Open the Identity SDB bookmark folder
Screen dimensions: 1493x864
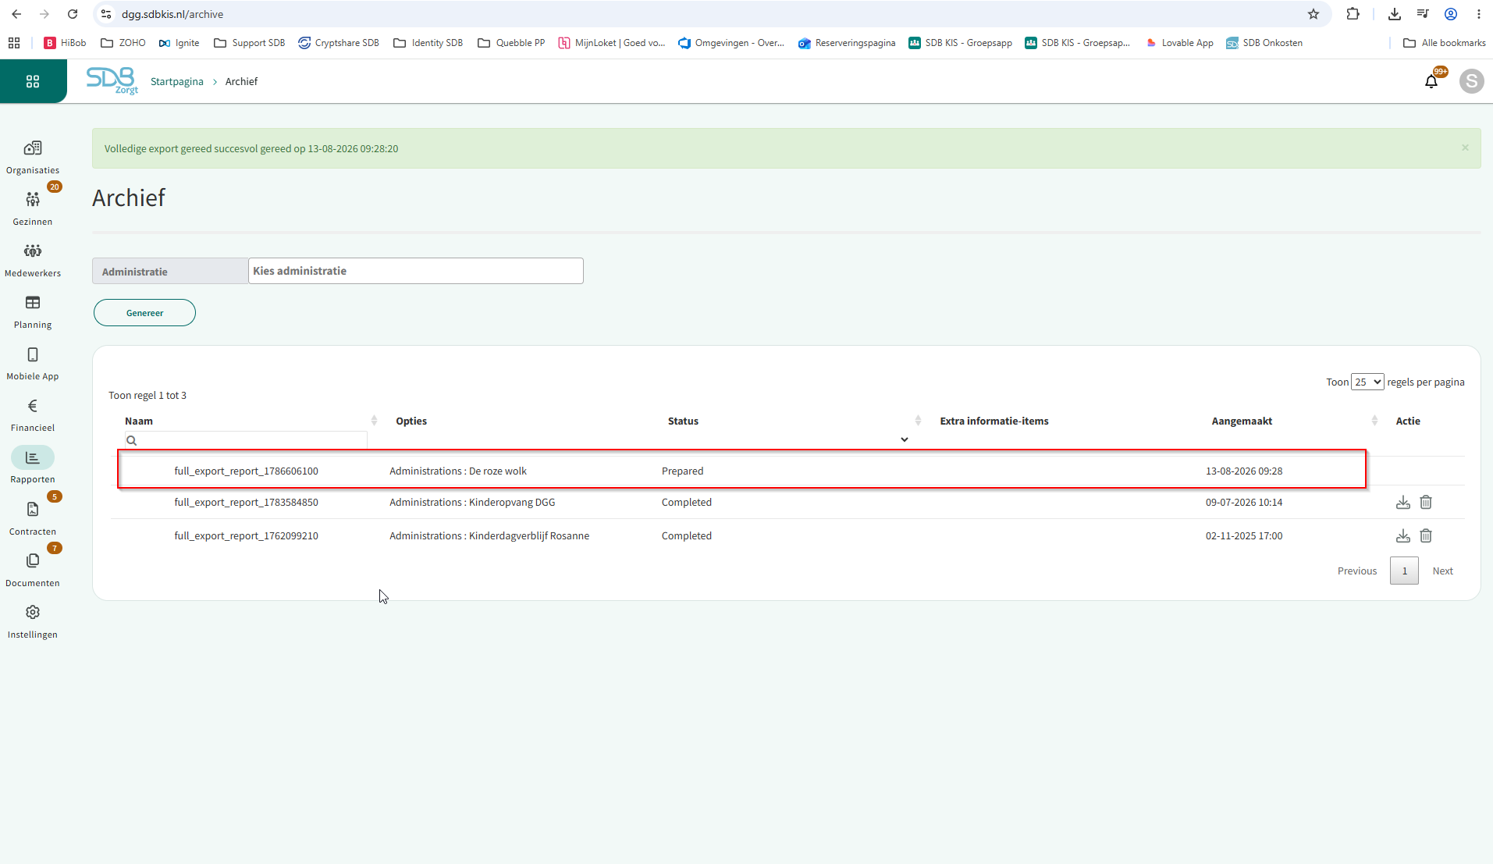point(428,43)
